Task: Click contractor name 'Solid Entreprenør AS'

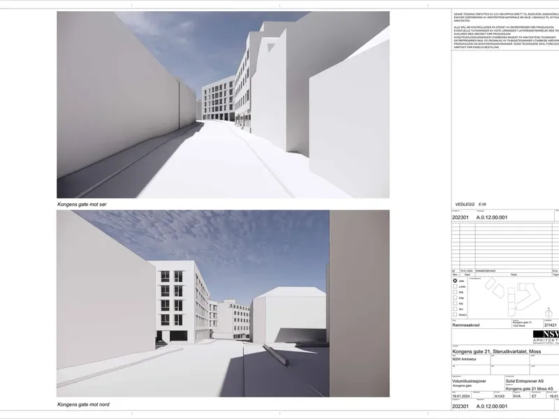Action: pyautogui.click(x=525, y=381)
